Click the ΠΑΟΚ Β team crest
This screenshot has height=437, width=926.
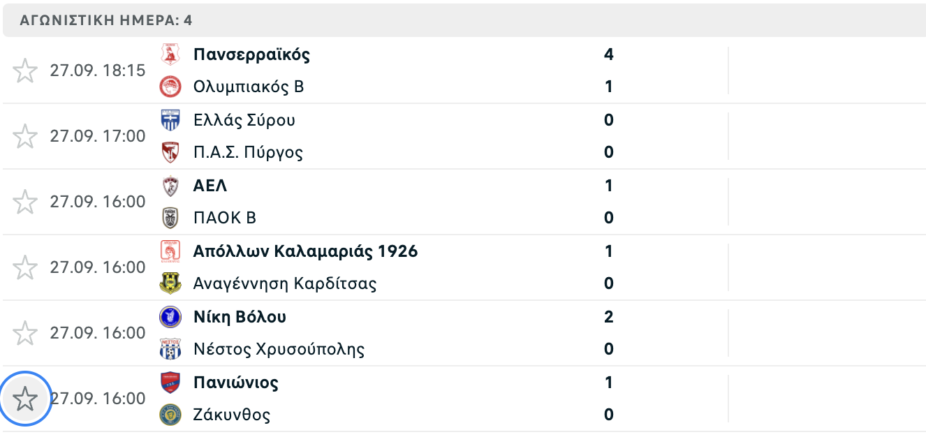[x=170, y=218]
